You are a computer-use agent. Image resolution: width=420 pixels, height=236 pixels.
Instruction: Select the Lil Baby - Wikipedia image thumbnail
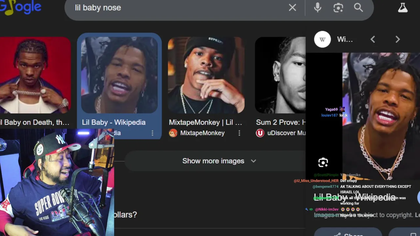tap(119, 75)
